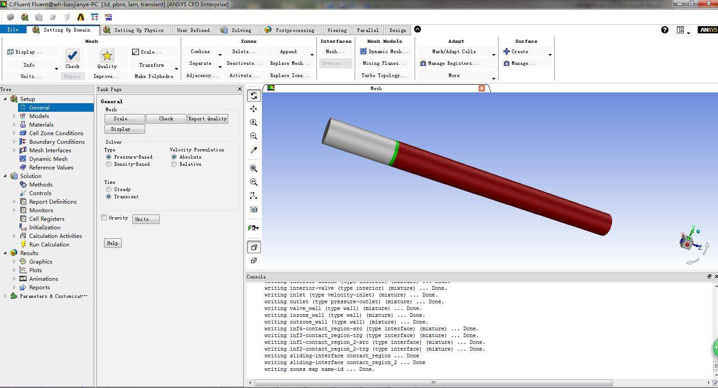Click the Scale... button in Task Page
718x388 pixels.
124,119
